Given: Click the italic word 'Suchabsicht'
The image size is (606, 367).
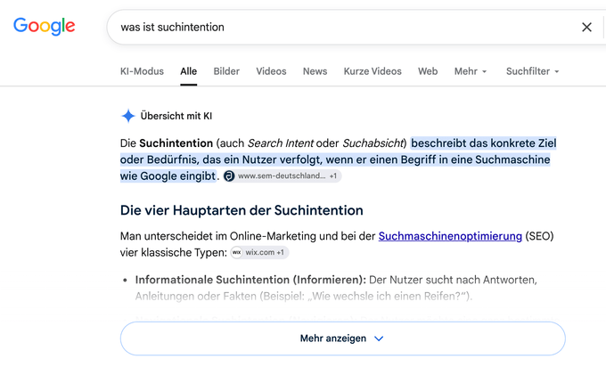Looking at the screenshot, I should [373, 143].
